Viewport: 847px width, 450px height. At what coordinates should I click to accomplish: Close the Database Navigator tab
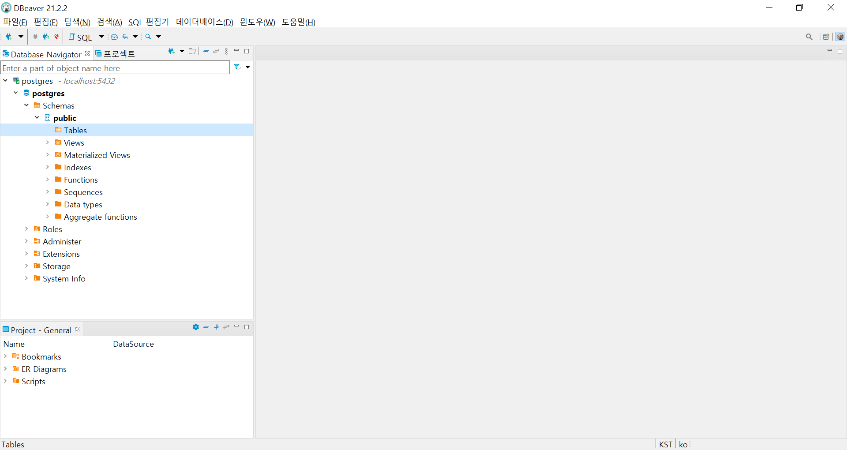pyautogui.click(x=87, y=53)
